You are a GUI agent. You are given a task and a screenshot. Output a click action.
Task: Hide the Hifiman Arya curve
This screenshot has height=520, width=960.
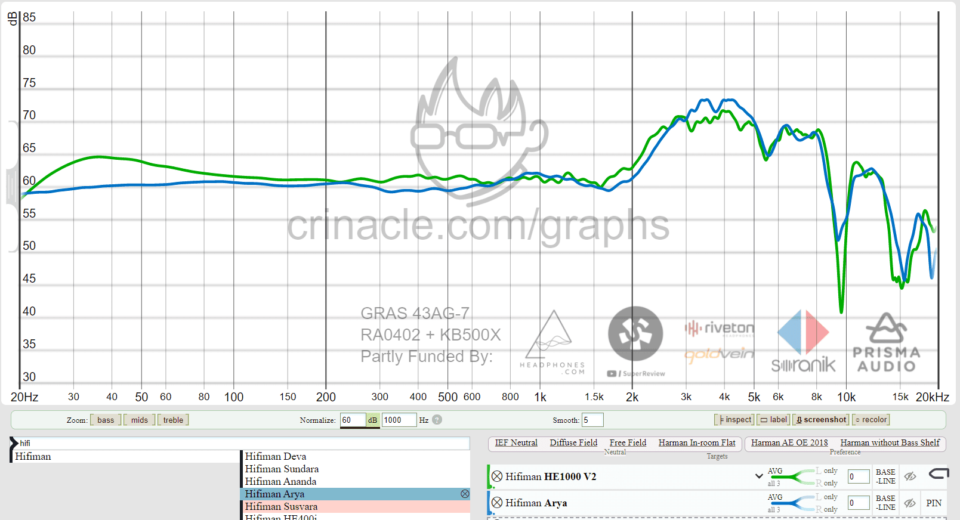[910, 503]
